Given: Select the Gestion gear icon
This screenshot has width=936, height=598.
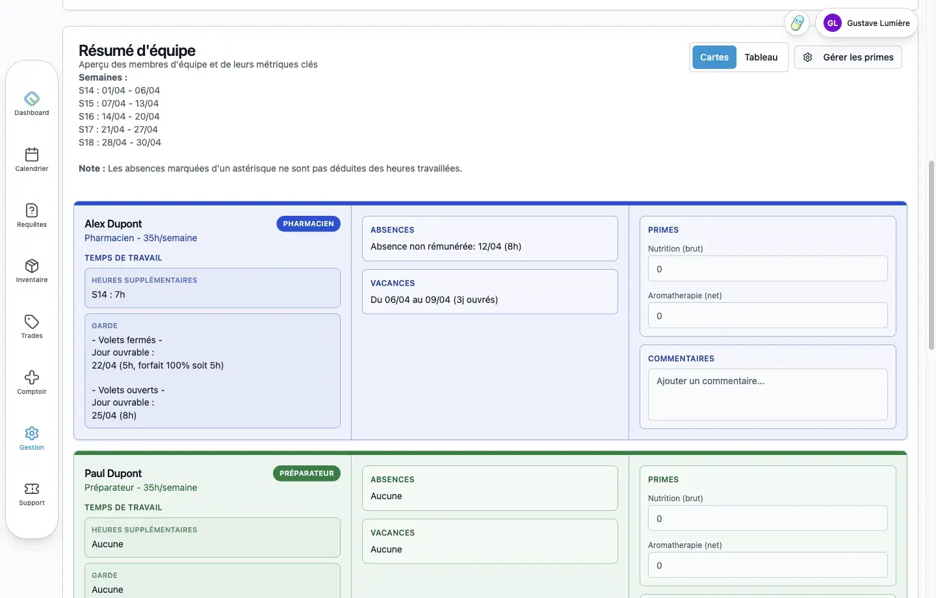Looking at the screenshot, I should pyautogui.click(x=32, y=433).
